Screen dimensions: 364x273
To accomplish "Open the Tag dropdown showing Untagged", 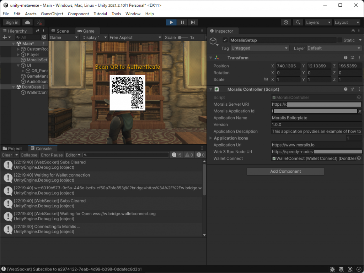I will 259,48.
